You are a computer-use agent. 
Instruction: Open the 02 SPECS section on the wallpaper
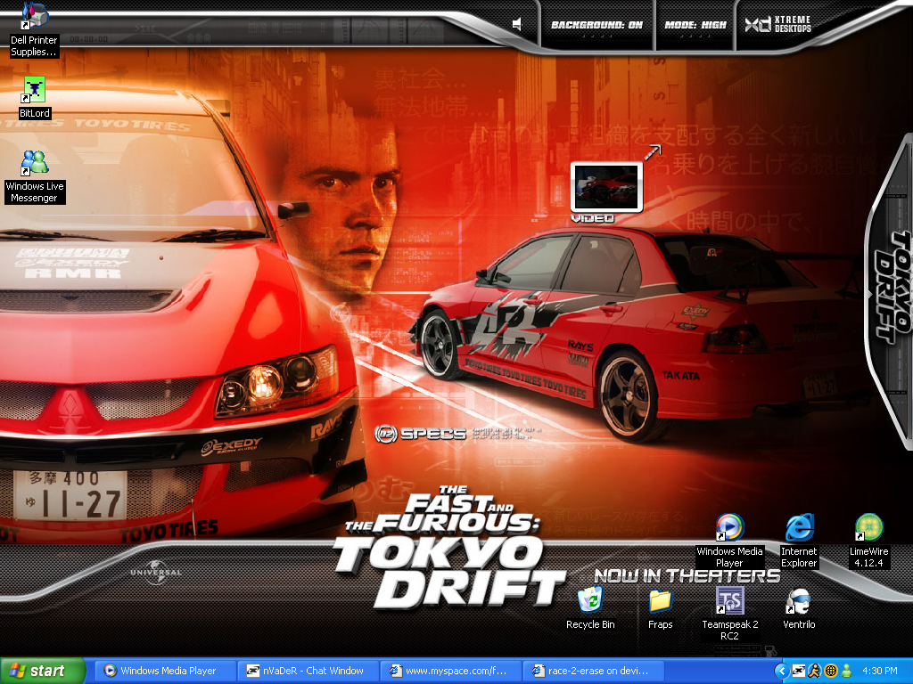(x=421, y=434)
